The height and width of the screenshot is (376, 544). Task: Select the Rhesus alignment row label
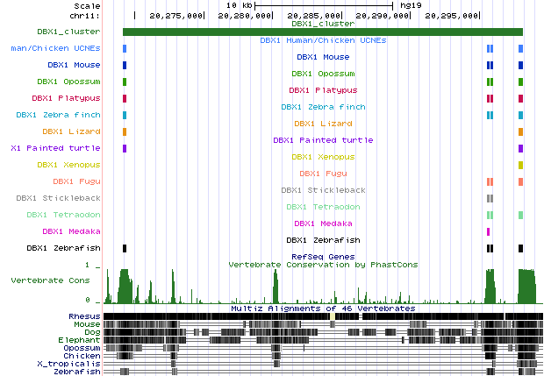tap(84, 316)
